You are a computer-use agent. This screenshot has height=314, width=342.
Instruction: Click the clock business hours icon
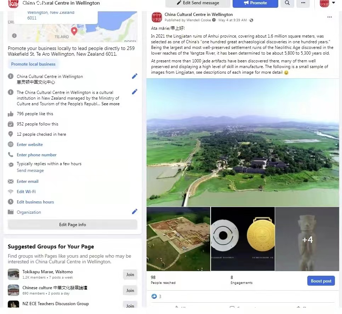coord(11,202)
